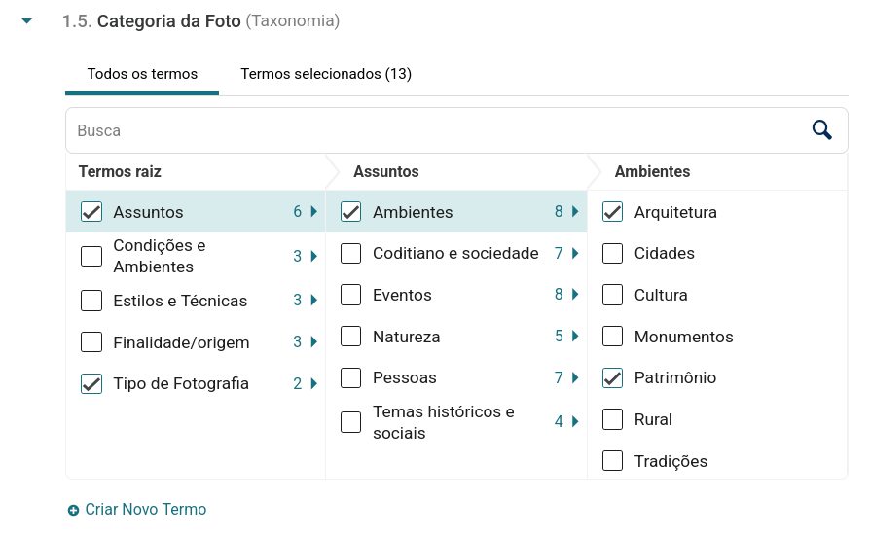Expand Estilos e Técnicas child terms

(x=313, y=301)
